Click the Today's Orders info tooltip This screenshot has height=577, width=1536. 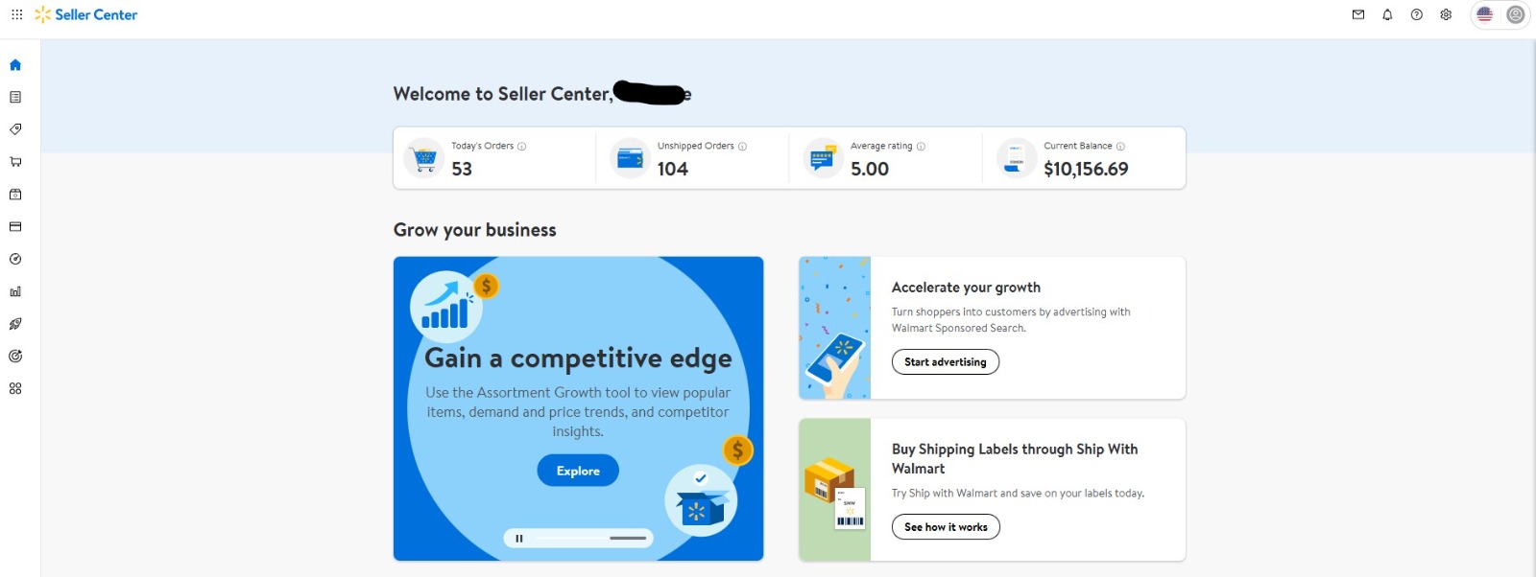point(523,146)
